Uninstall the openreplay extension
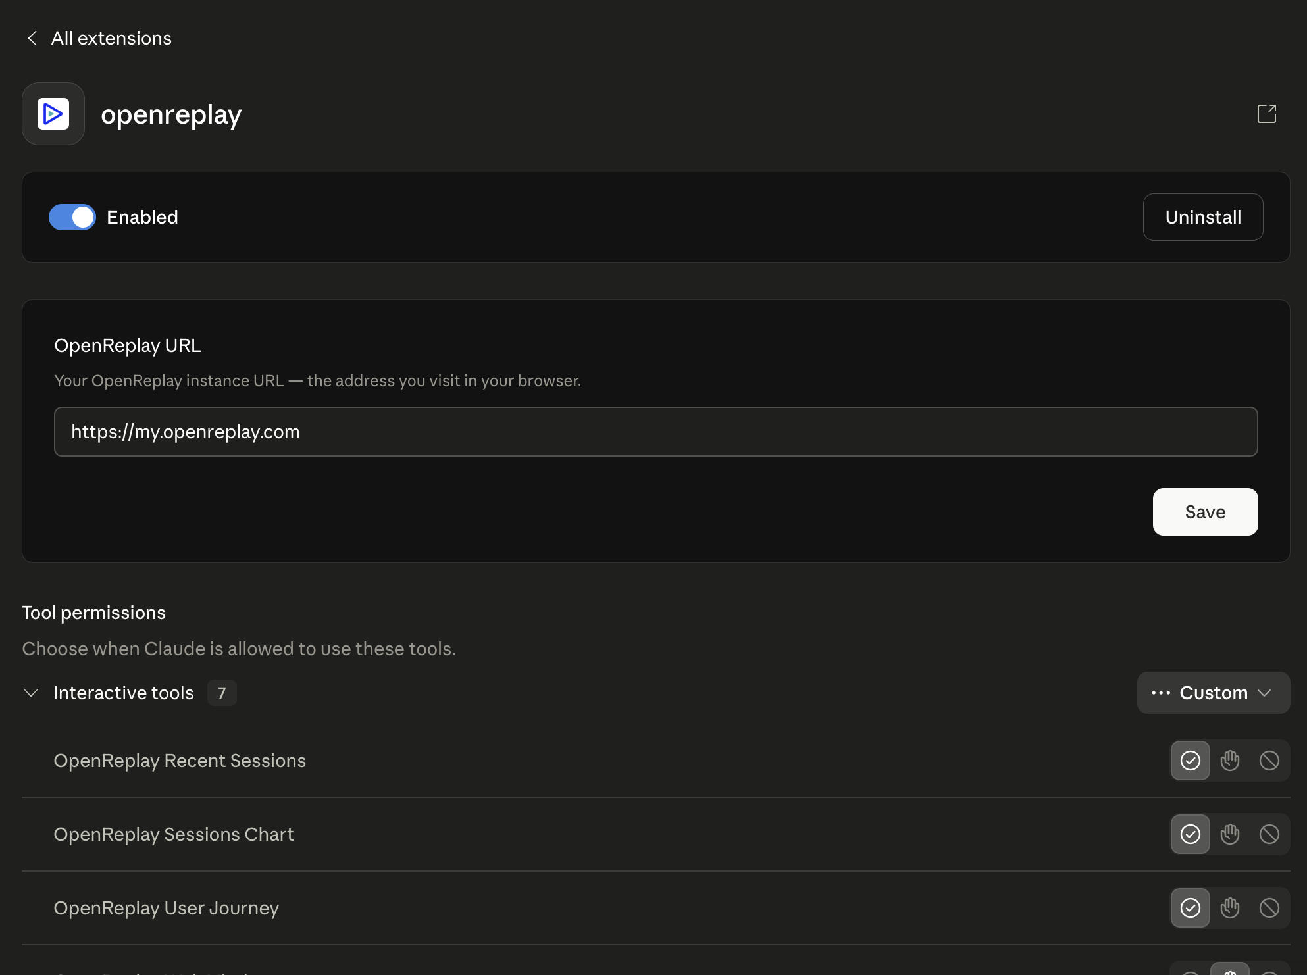The height and width of the screenshot is (975, 1307). (1203, 217)
